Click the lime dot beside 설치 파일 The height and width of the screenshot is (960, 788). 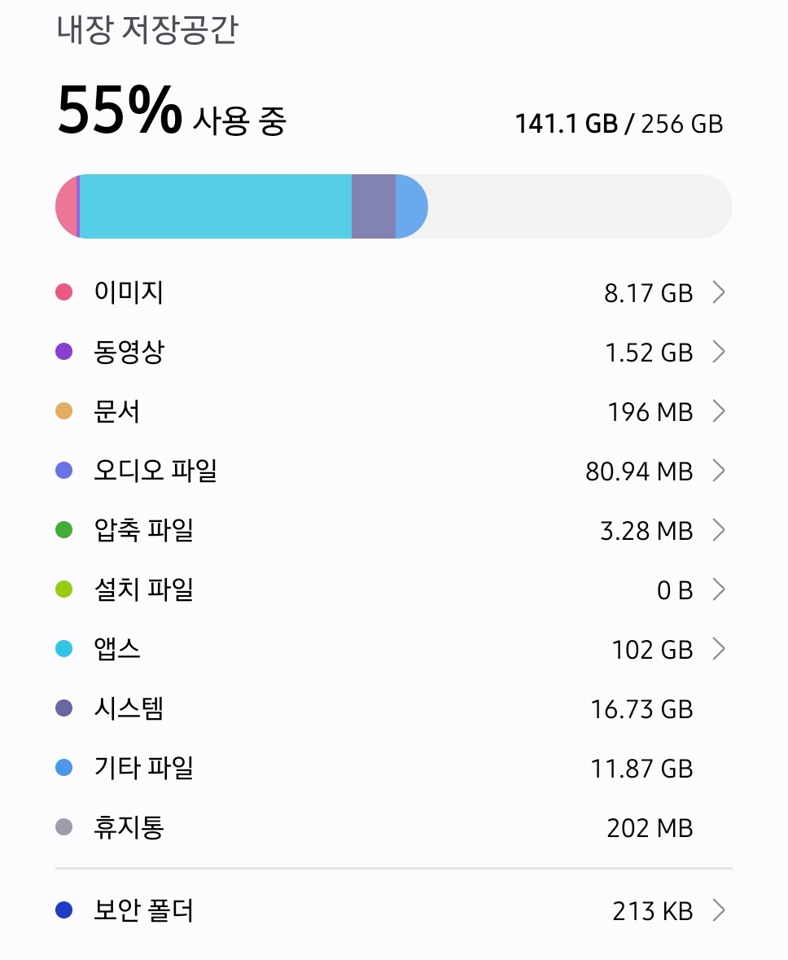(63, 589)
